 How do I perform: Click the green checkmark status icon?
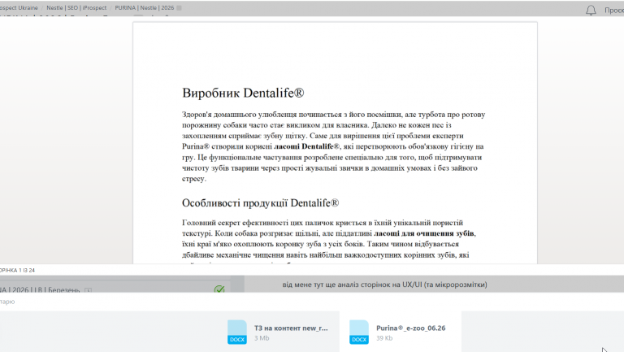pyautogui.click(x=219, y=289)
